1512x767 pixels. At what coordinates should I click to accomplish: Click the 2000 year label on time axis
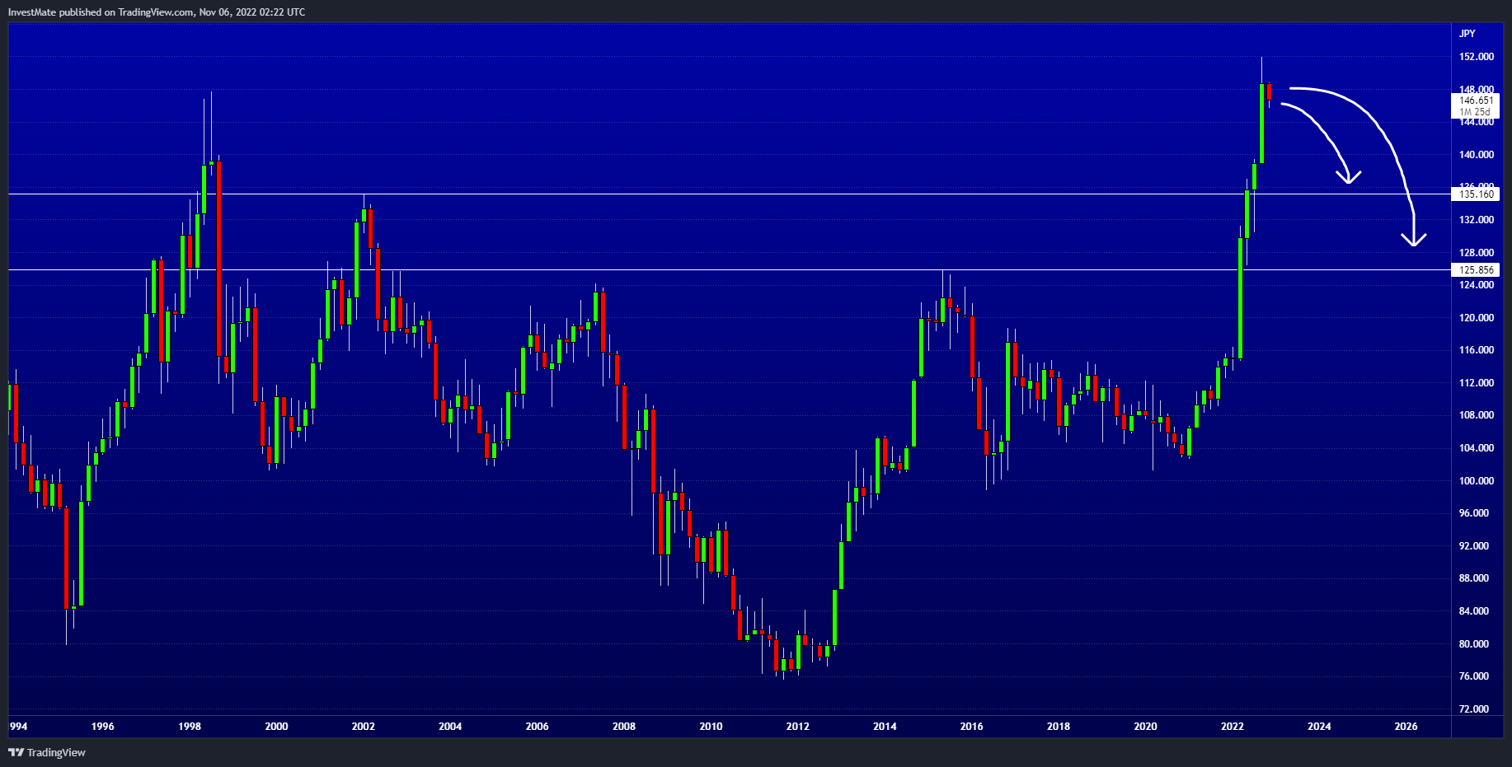coord(276,727)
